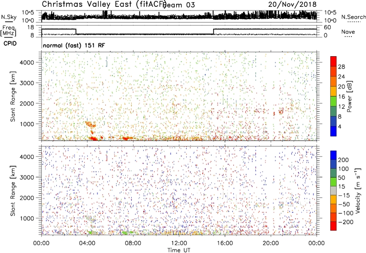The height and width of the screenshot is (253, 366).
Task: Click the '200' tick on Velocity color bar
Action: click(344, 160)
